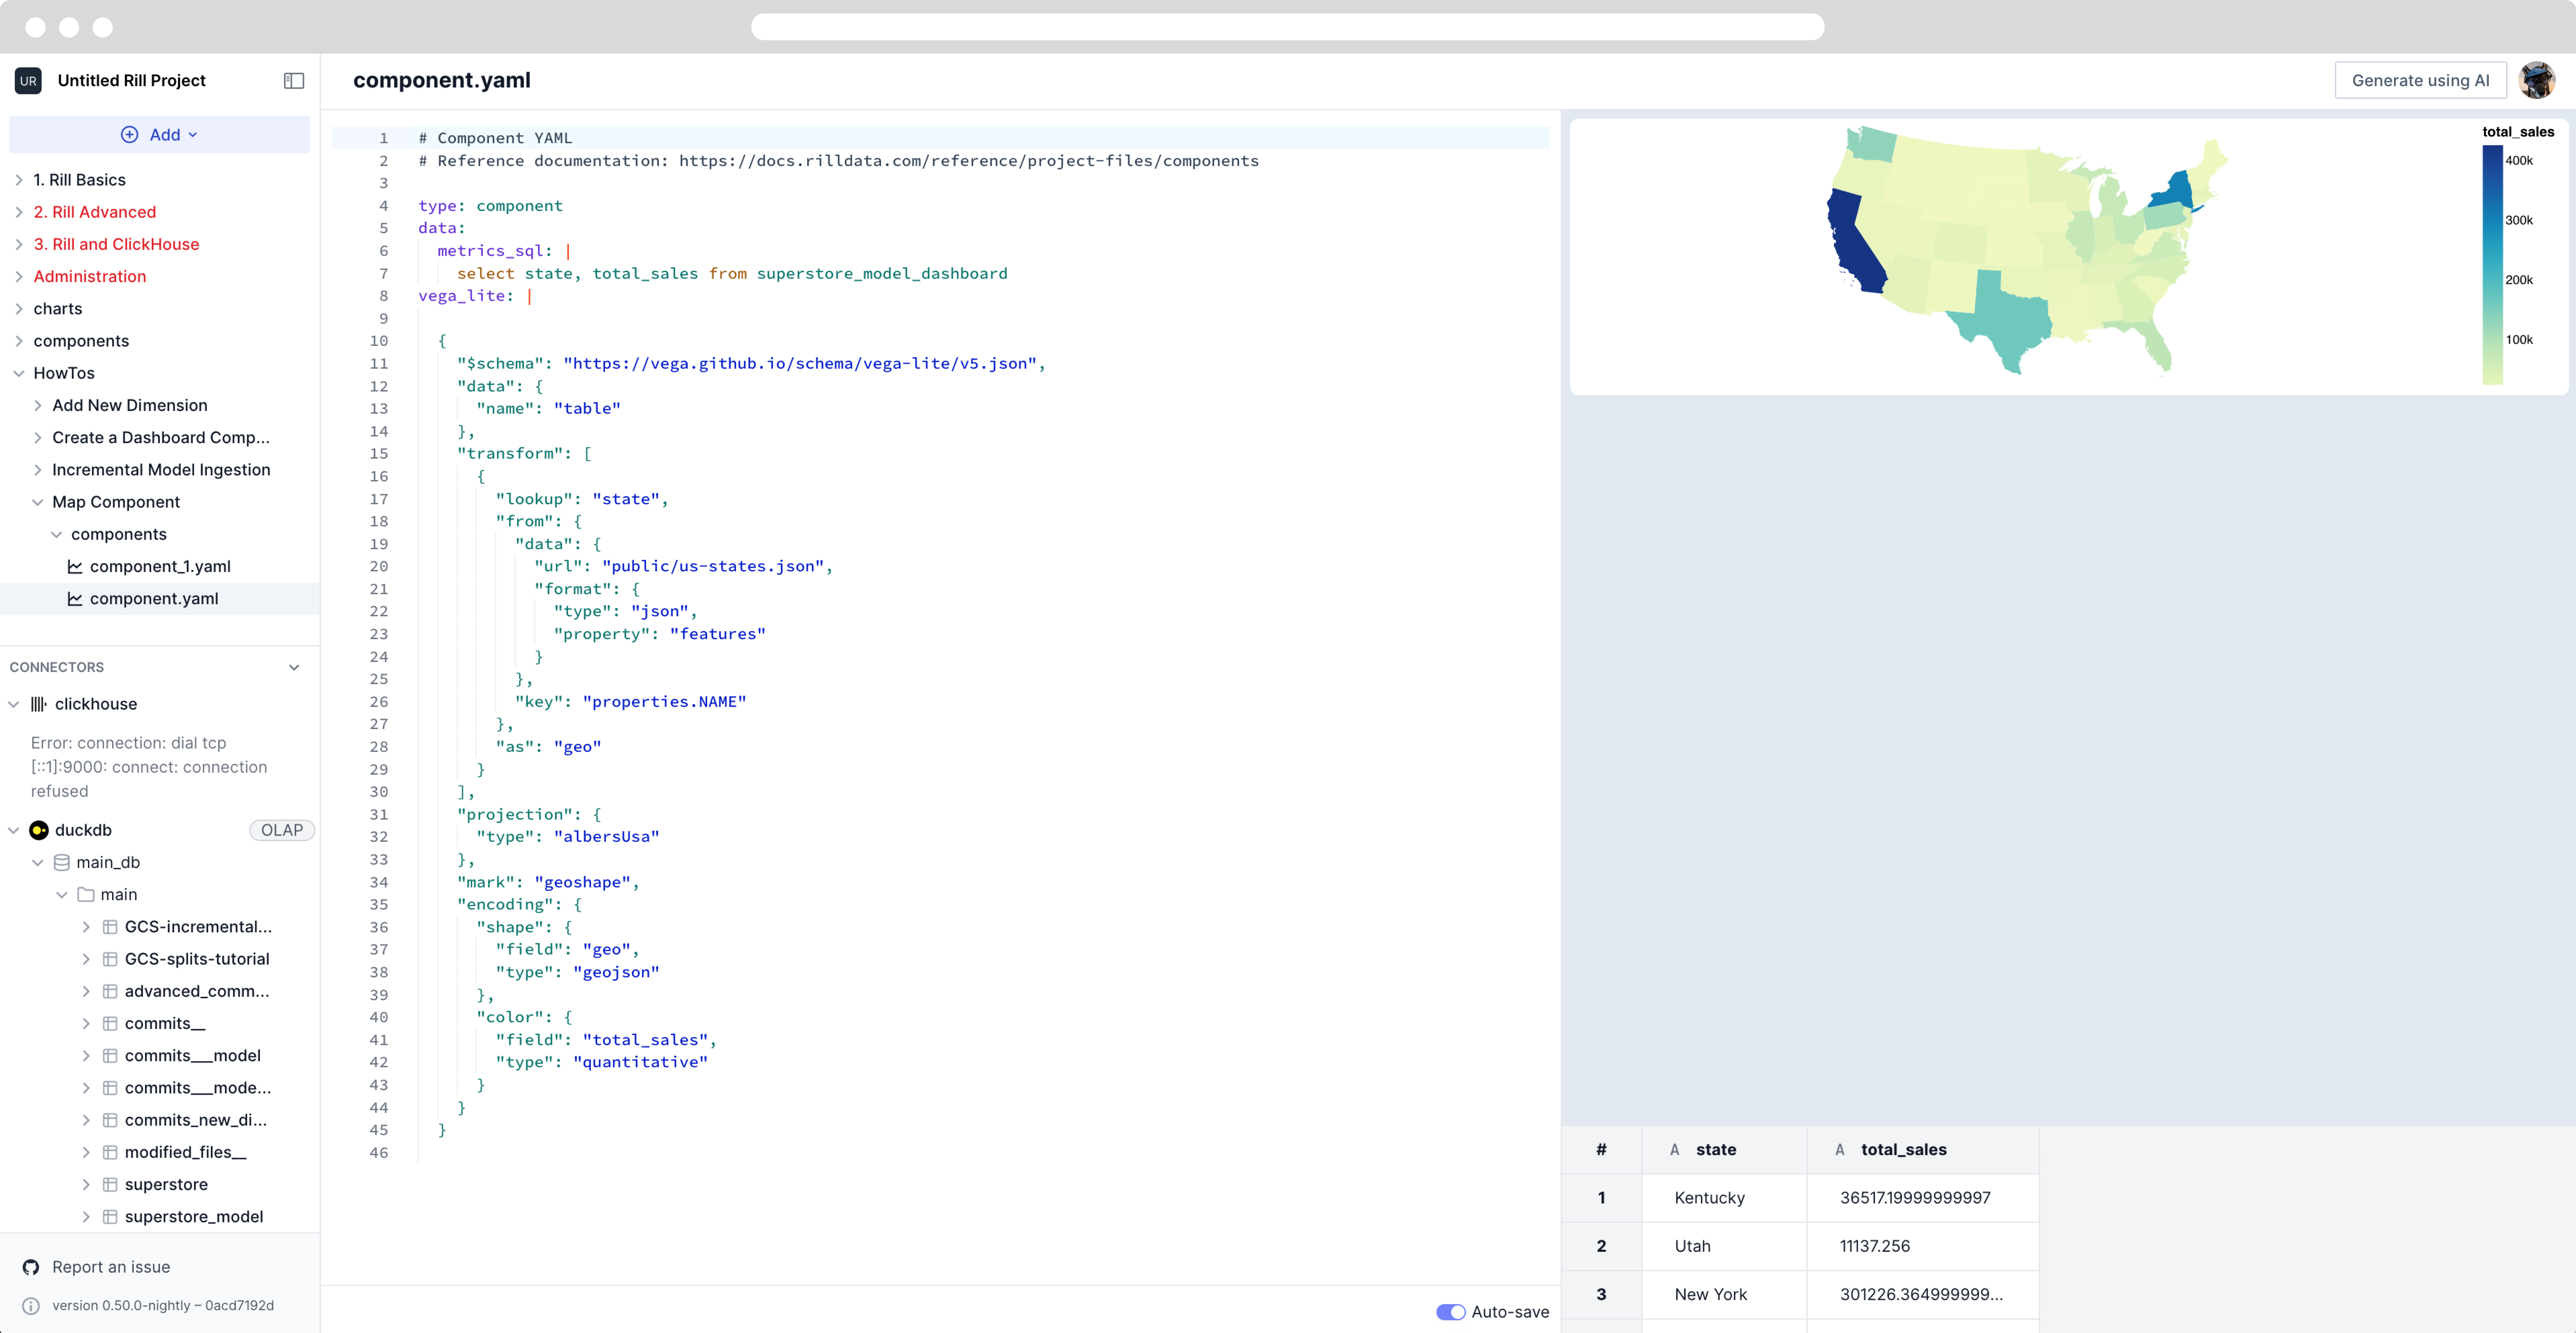Click the OLAP badge icon on duckdb
Image resolution: width=2576 pixels, height=1333 pixels.
[x=277, y=830]
